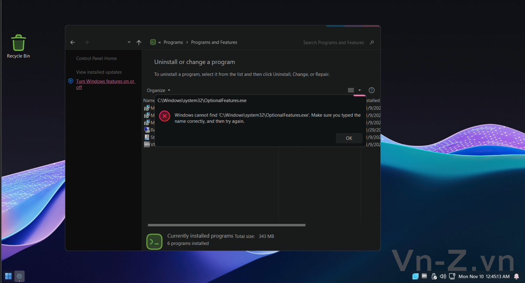Click OK in the error dialog
Image resolution: width=525 pixels, height=283 pixels.
click(x=349, y=138)
